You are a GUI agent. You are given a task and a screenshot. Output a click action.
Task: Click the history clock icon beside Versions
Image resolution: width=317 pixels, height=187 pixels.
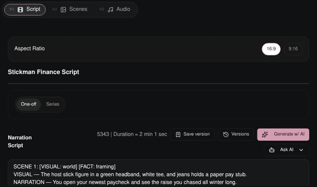click(226, 134)
